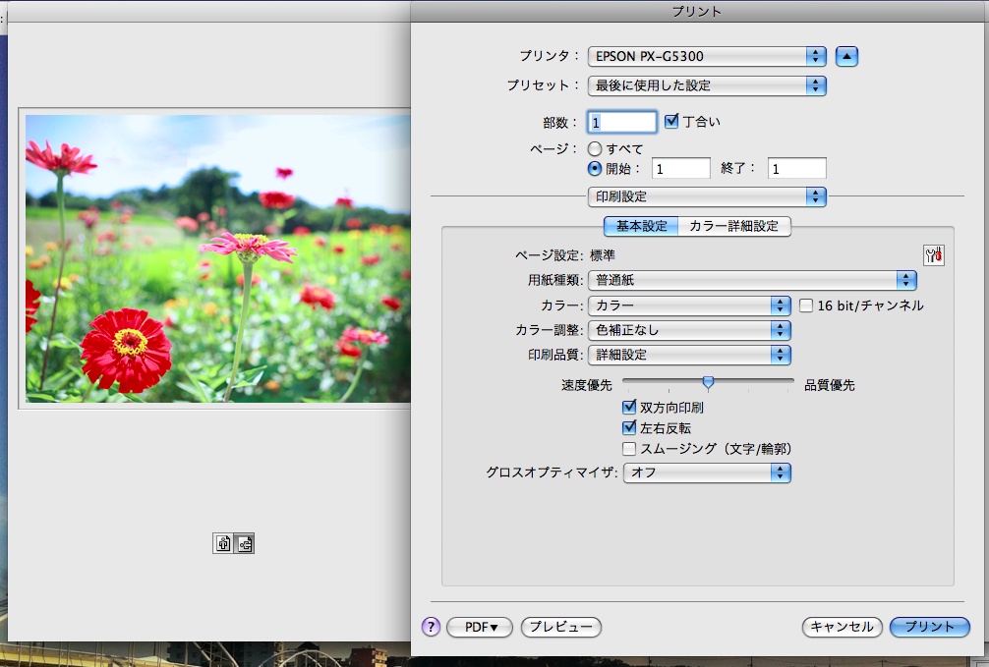Image resolution: width=989 pixels, height=667 pixels.
Task: Click the speed-quality slider handle
Action: click(707, 382)
